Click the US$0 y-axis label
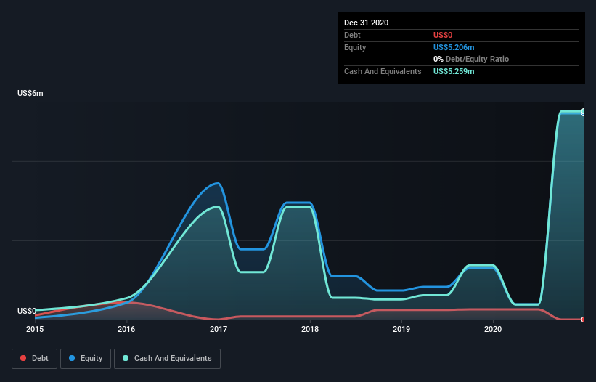The height and width of the screenshot is (382, 596). click(27, 311)
